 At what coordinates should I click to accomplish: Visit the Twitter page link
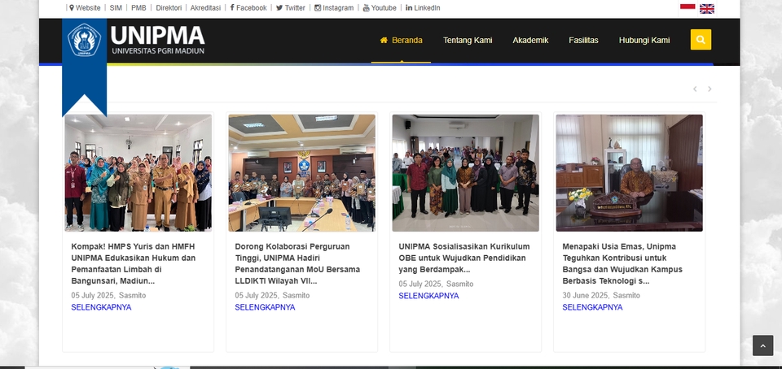click(x=290, y=8)
